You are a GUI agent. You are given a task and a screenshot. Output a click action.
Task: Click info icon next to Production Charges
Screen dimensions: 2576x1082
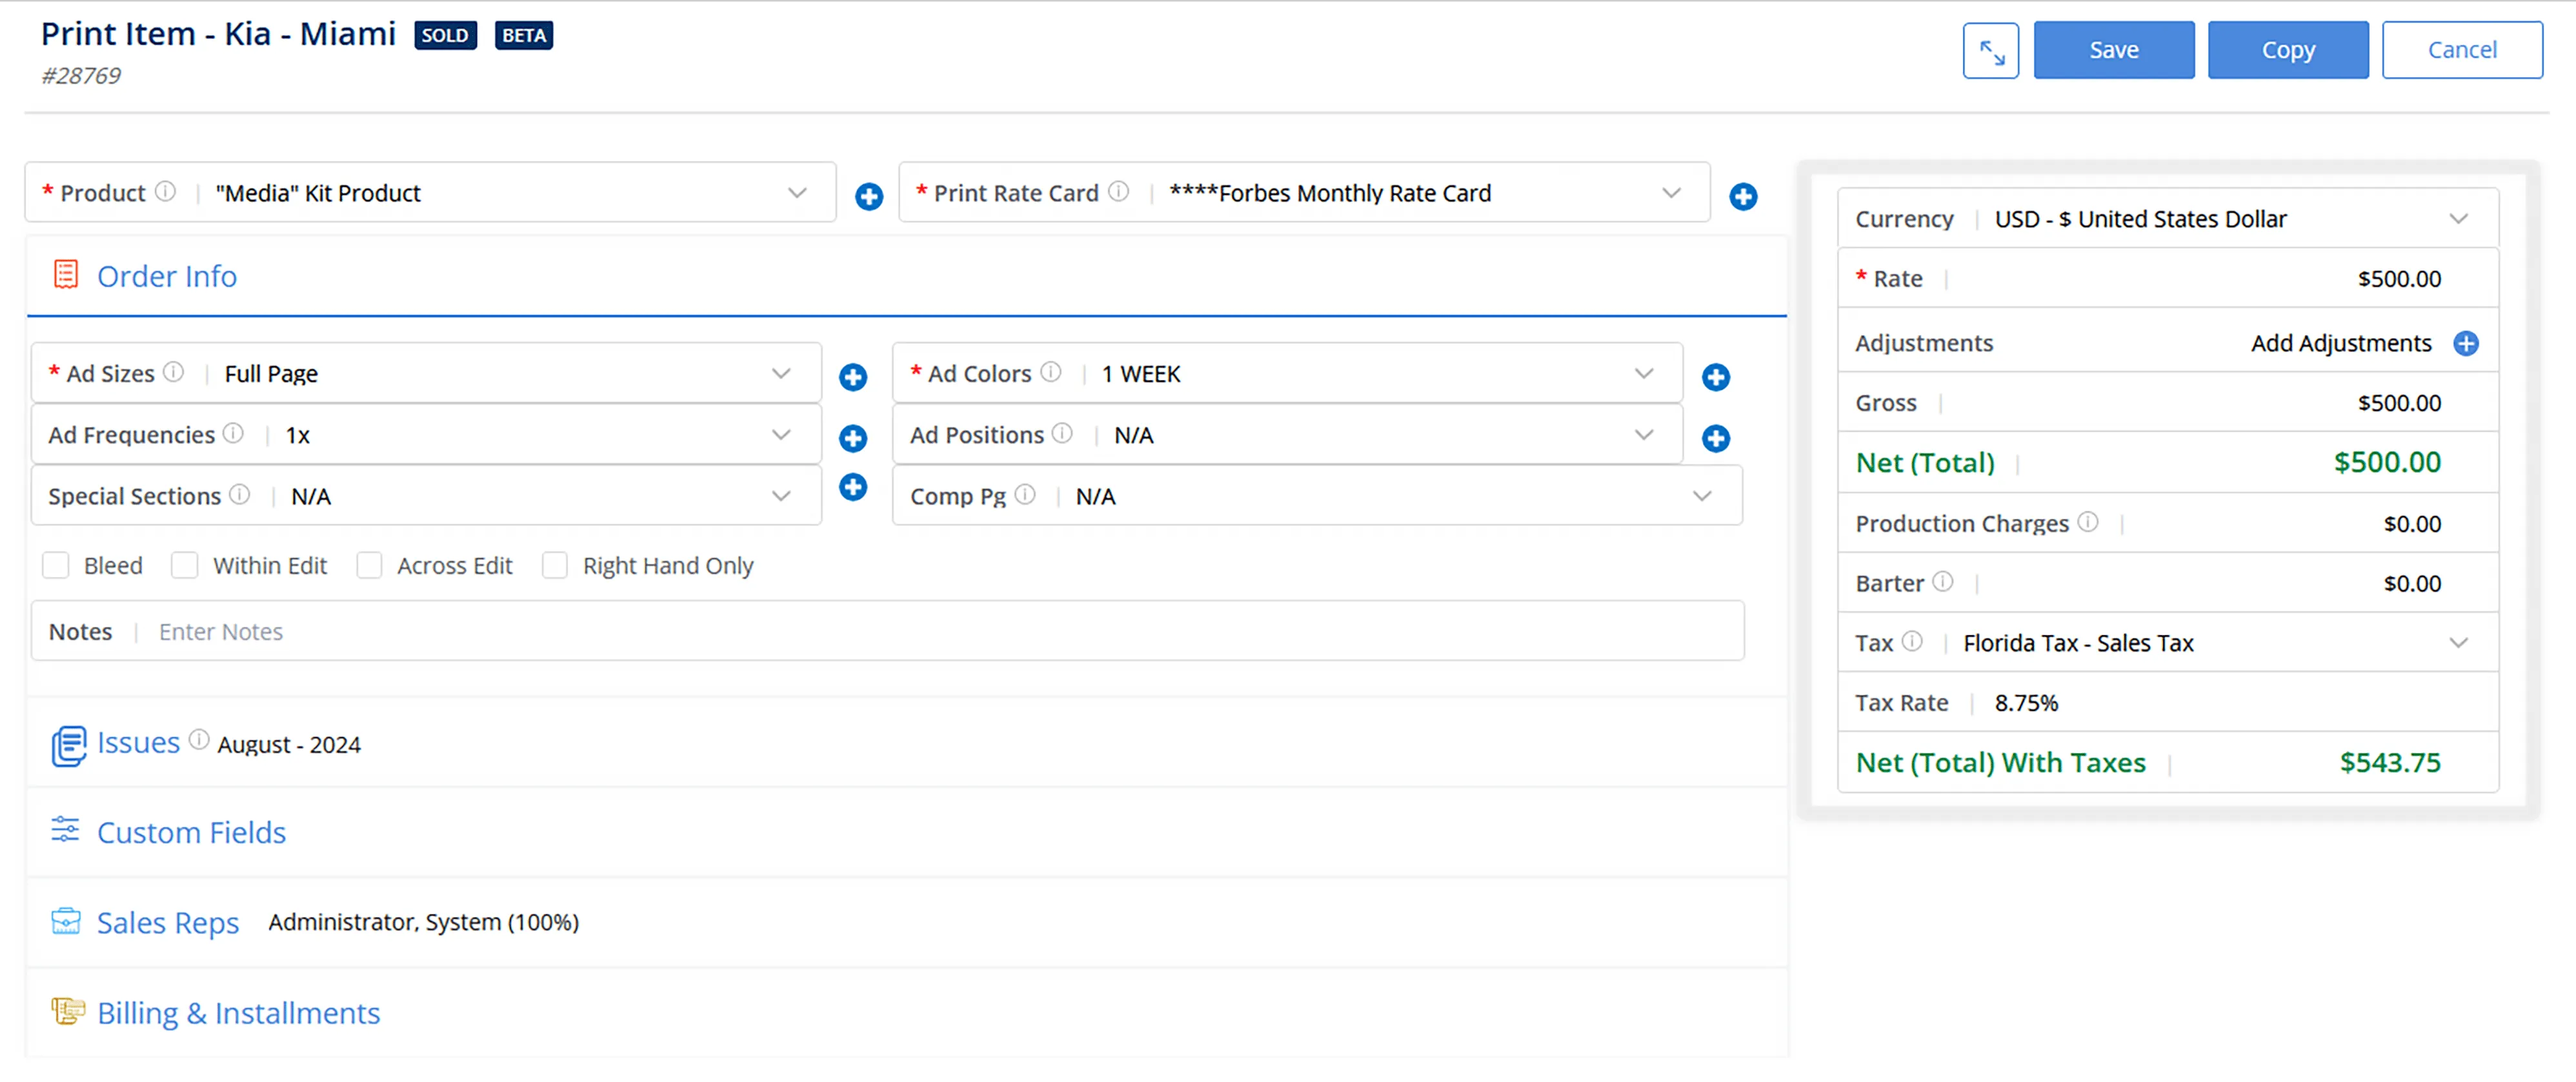point(2087,522)
